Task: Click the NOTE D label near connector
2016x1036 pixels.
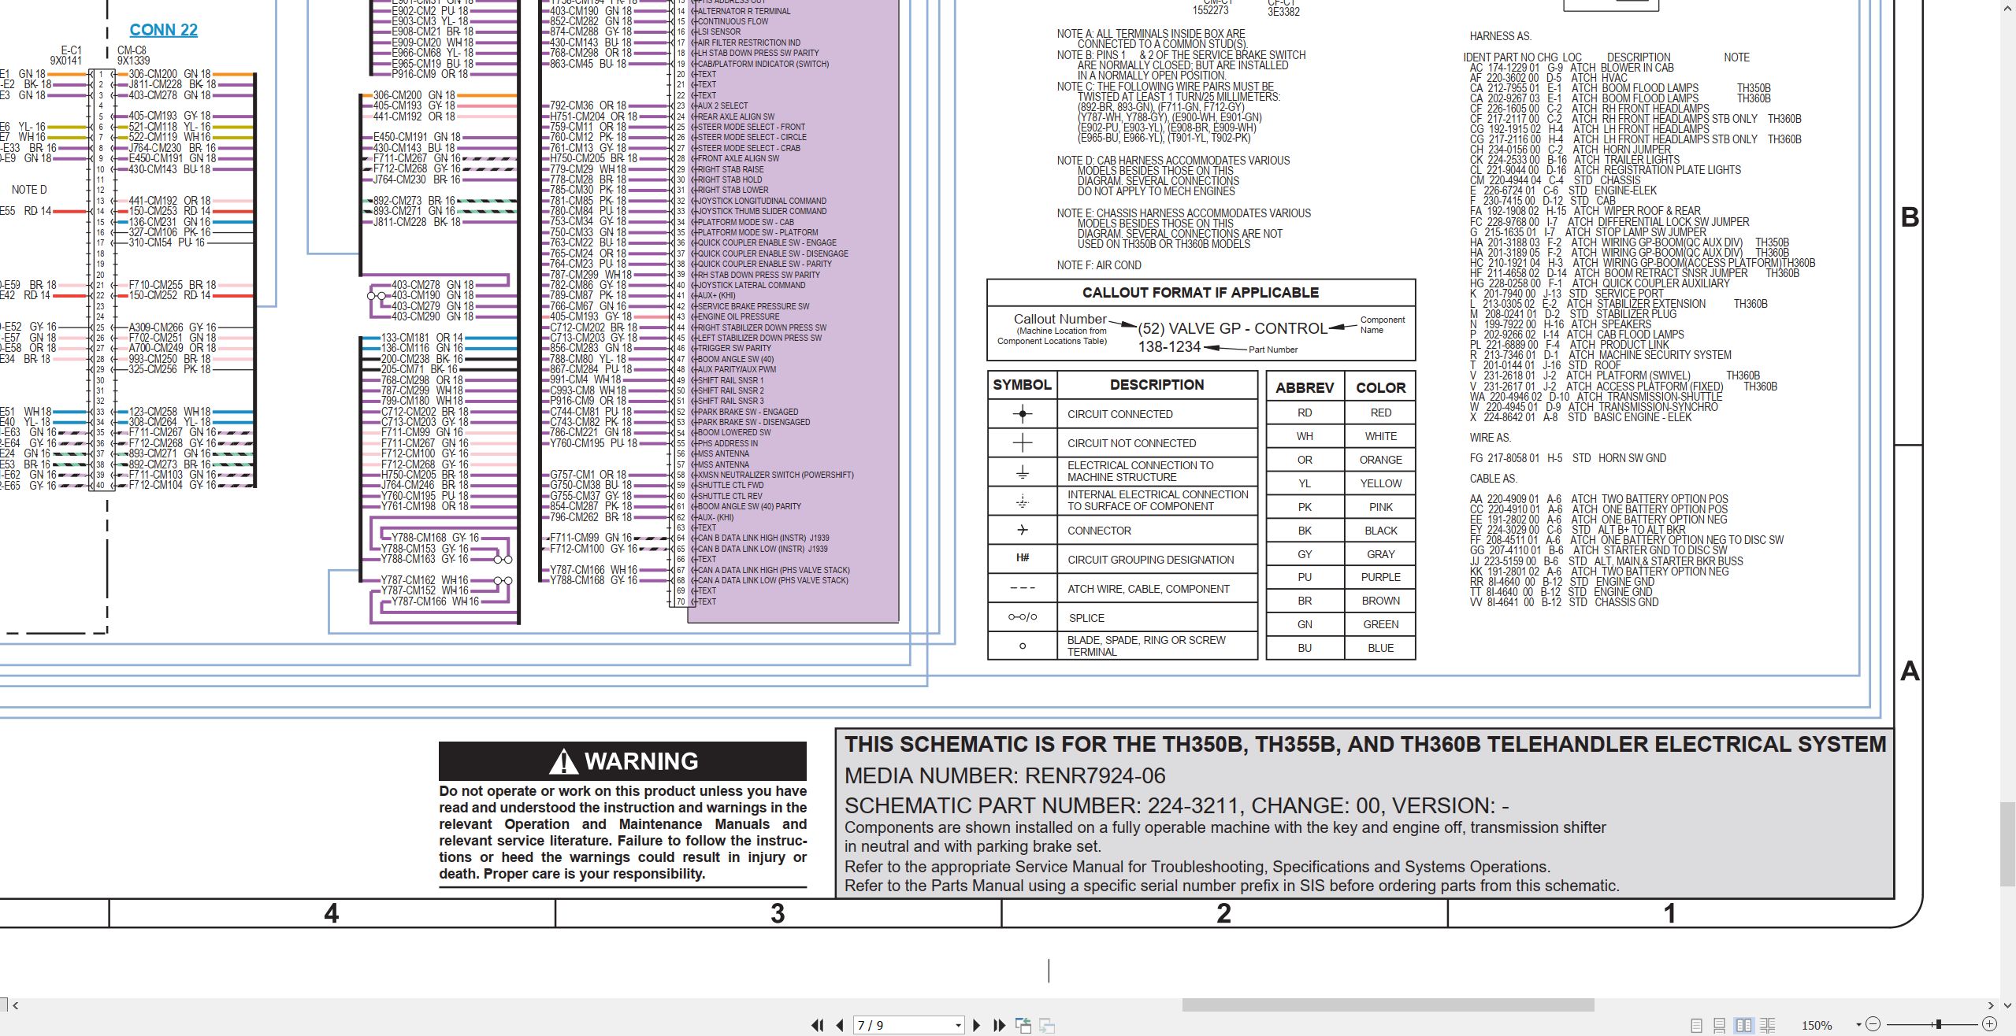Action: [29, 190]
